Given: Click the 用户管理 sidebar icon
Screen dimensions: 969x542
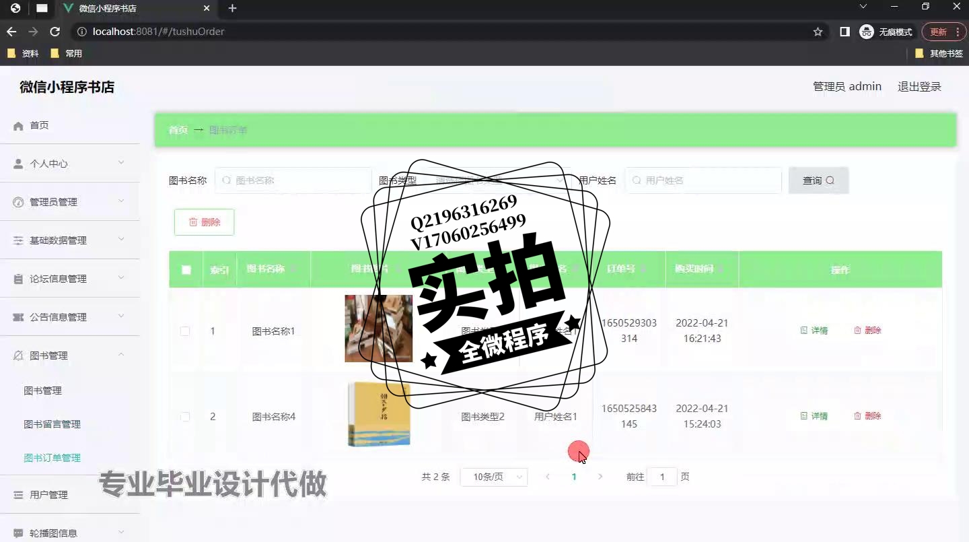Looking at the screenshot, I should point(18,495).
